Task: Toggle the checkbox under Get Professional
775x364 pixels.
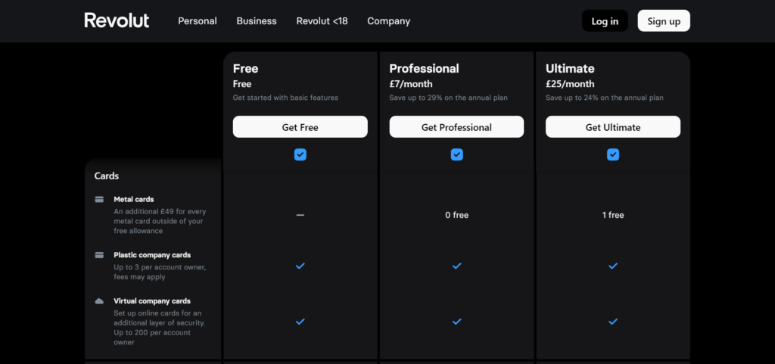Action: click(456, 154)
